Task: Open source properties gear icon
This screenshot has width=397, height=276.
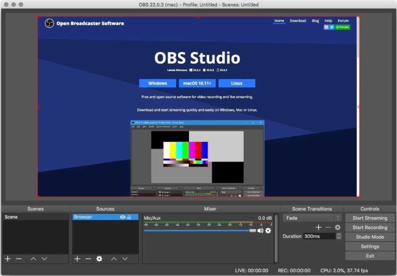Action: coord(99,259)
